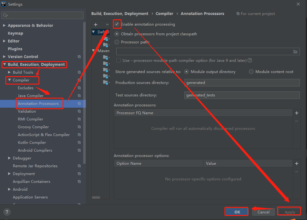The image size is (307, 220).
Task: Open Kotlin Compiler settings
Action: 32,143
